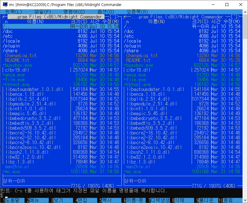
Task: Click the mc application icon in title bar
Action: [x=5, y=5]
